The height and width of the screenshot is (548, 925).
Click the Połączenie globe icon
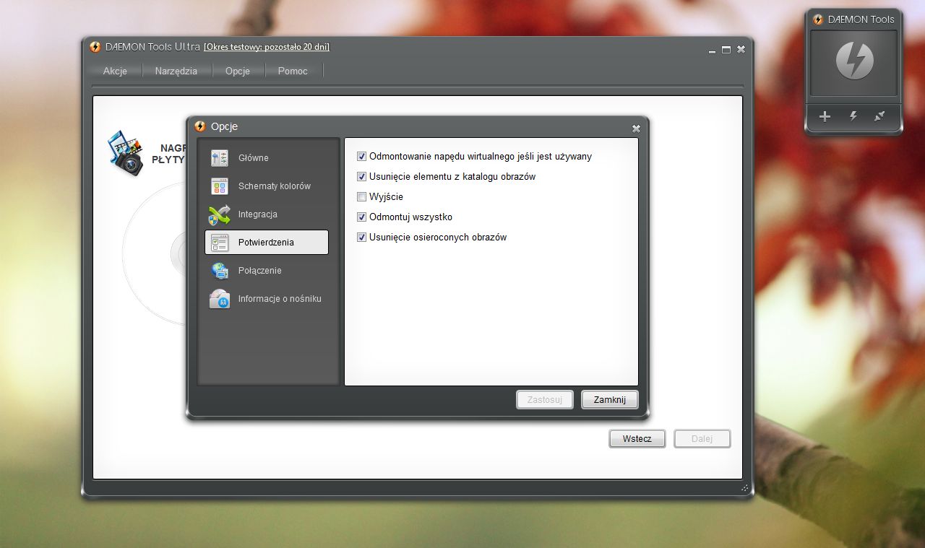(x=219, y=271)
